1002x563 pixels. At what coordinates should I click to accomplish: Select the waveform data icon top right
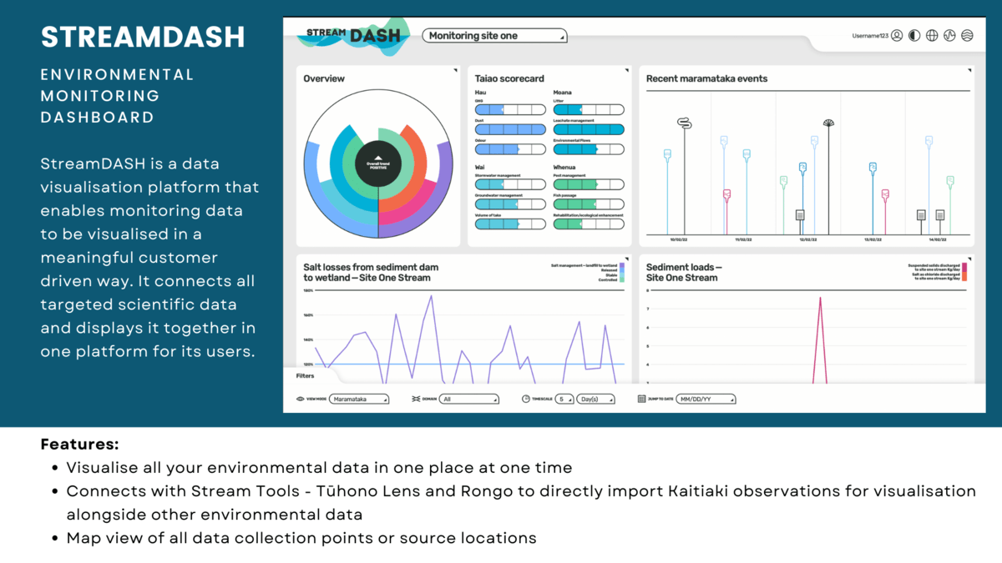pyautogui.click(x=949, y=35)
